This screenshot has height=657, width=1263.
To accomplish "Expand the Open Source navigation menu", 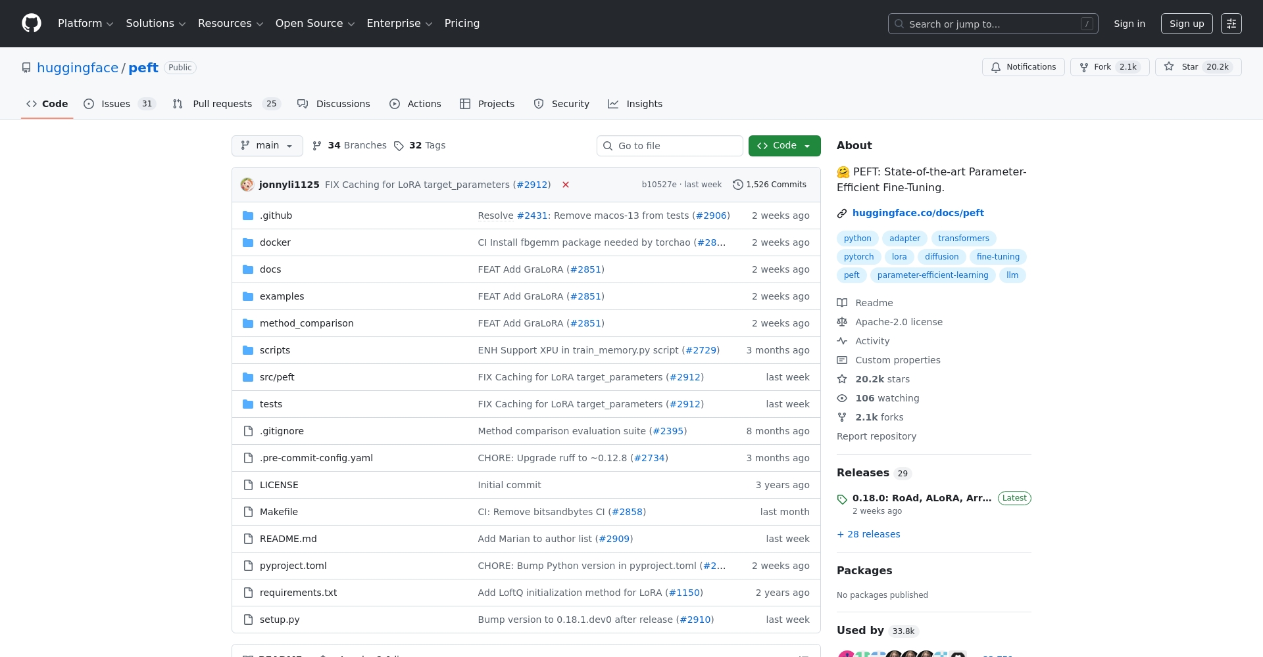I will (314, 24).
